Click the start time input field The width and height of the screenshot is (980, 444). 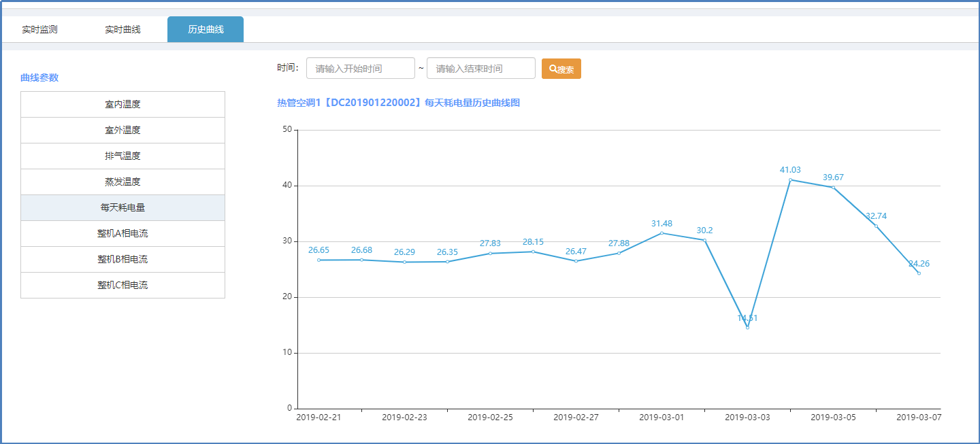(x=360, y=69)
